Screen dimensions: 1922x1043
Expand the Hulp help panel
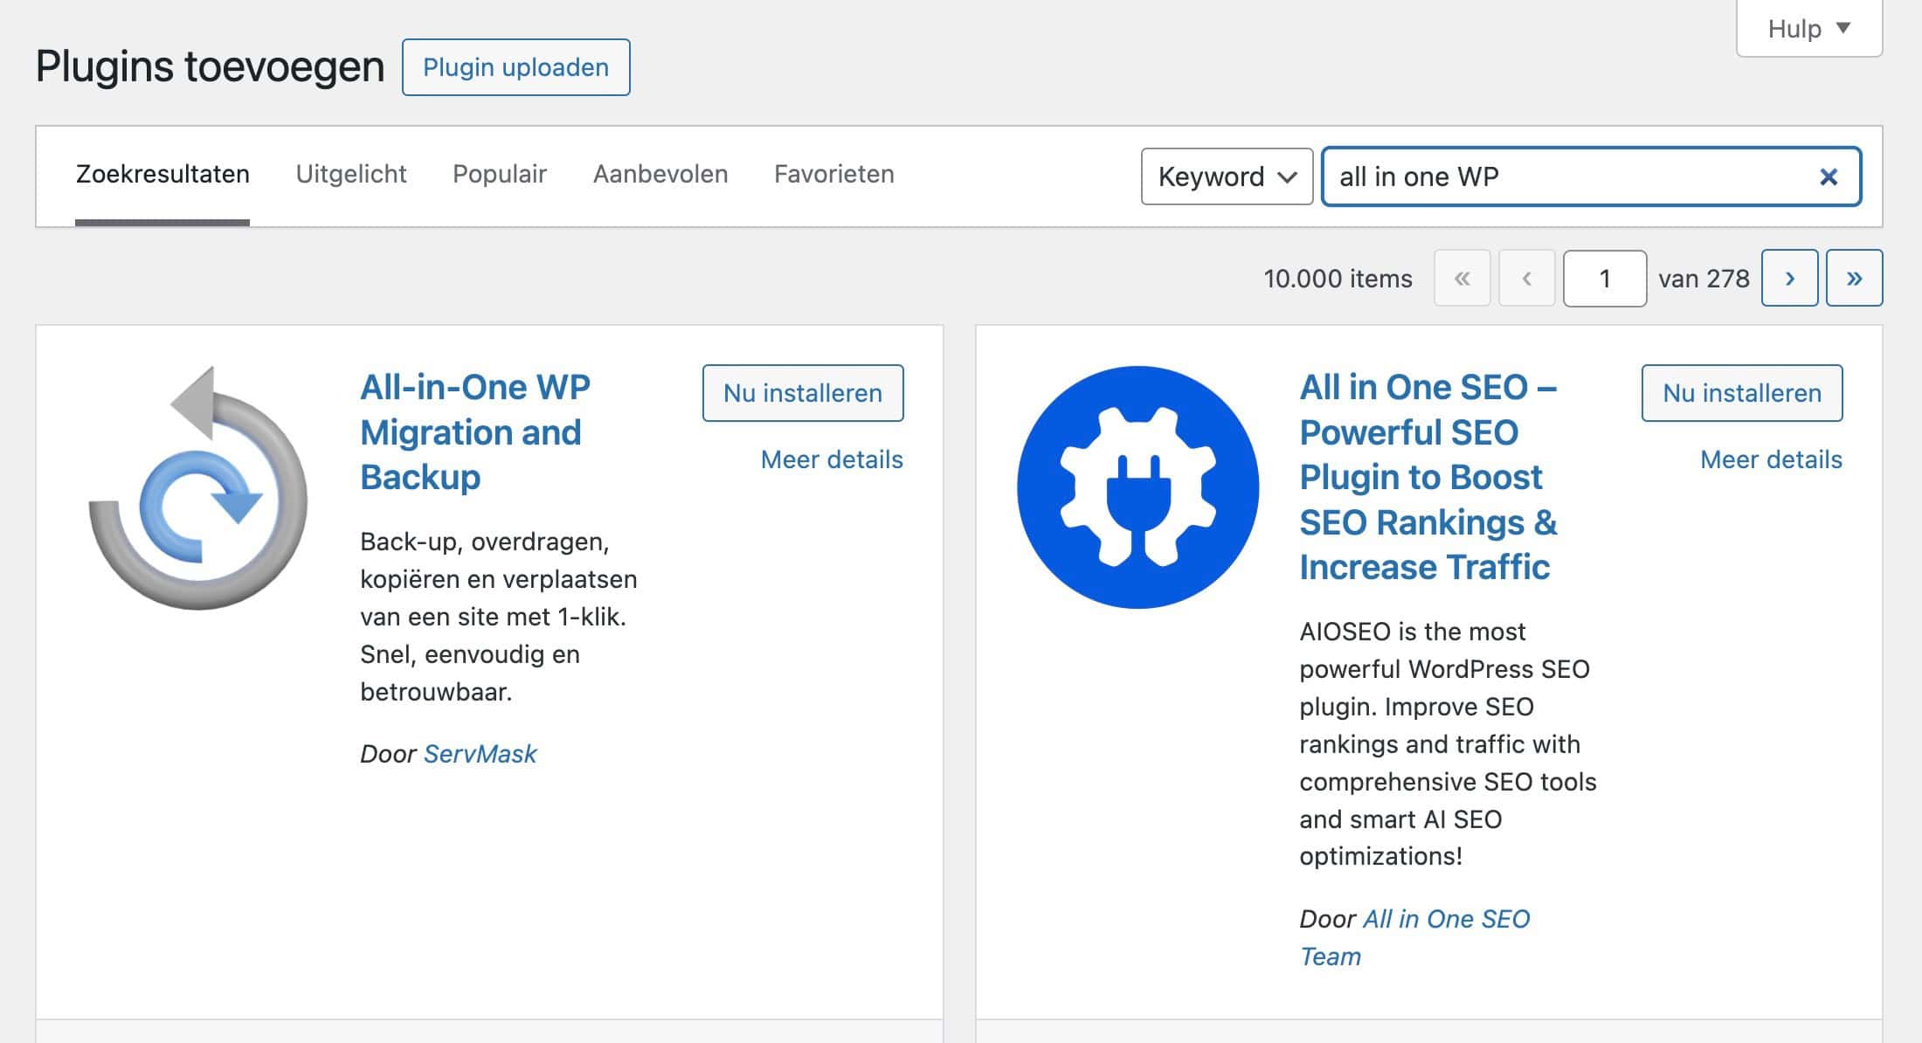[1808, 29]
